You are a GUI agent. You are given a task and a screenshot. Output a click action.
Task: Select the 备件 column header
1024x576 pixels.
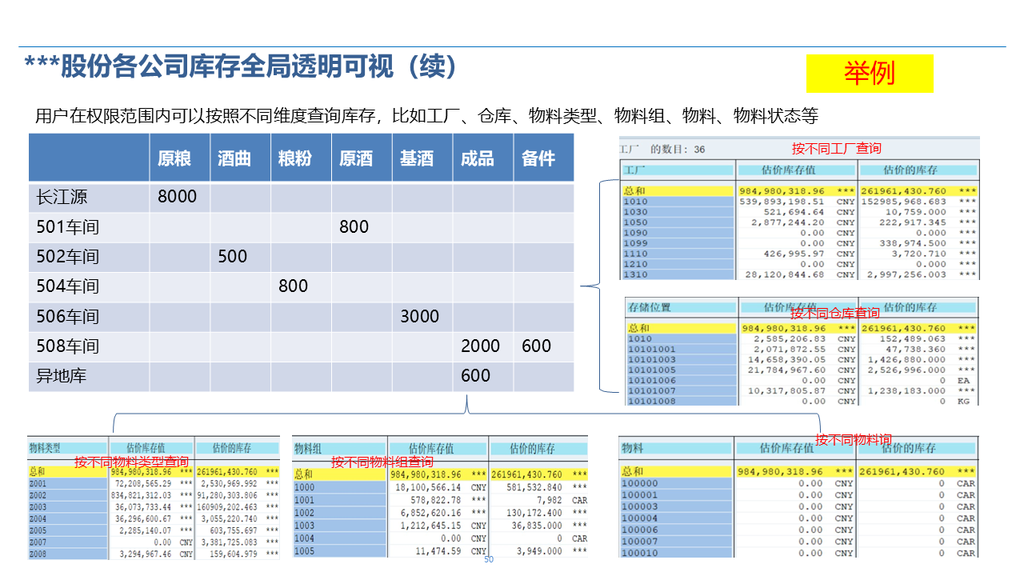point(538,158)
